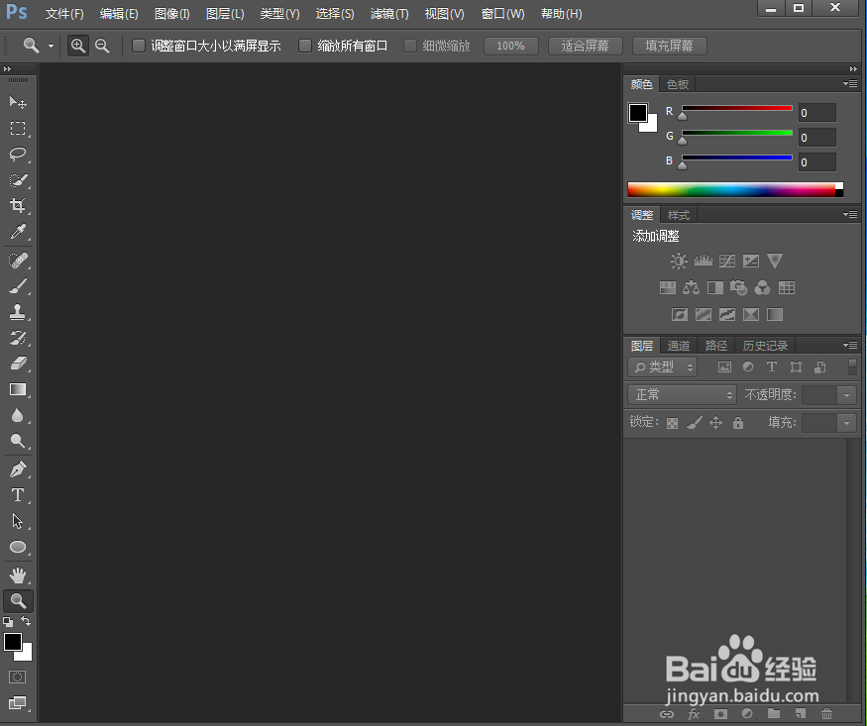Select the Spot Healing Brush tool
Image resolution: width=867 pixels, height=726 pixels.
18,259
